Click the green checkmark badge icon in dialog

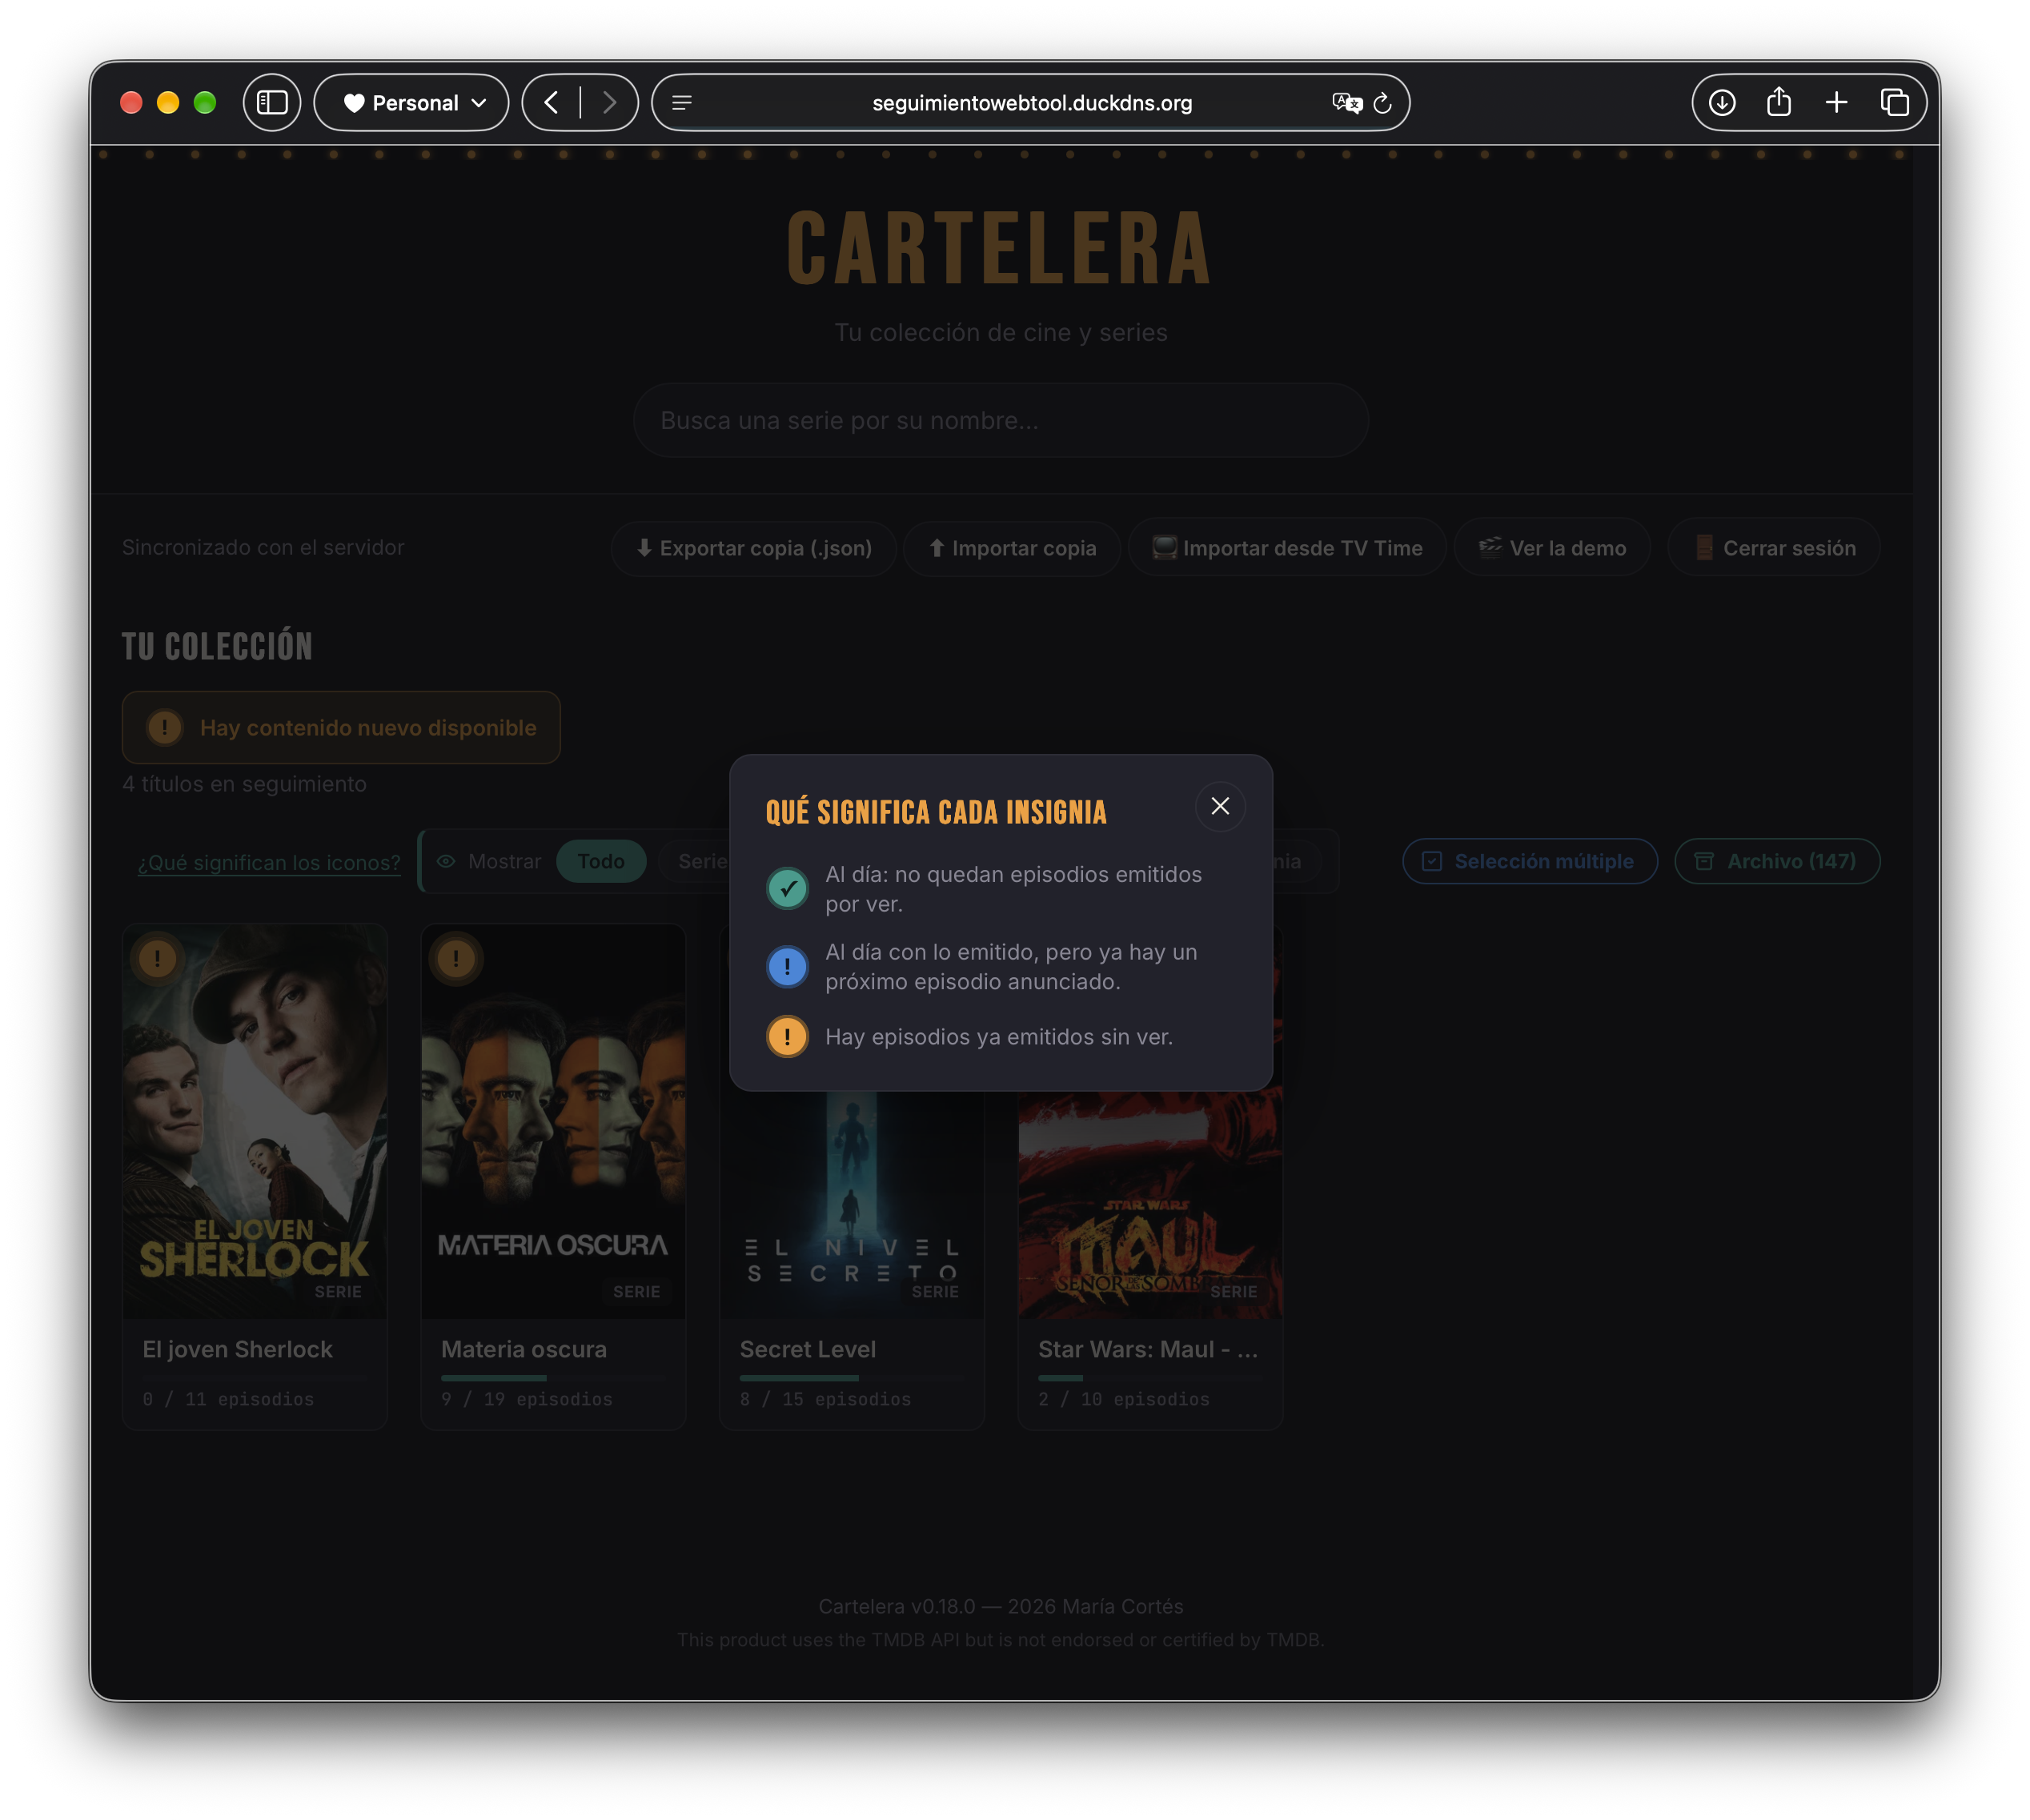787,888
